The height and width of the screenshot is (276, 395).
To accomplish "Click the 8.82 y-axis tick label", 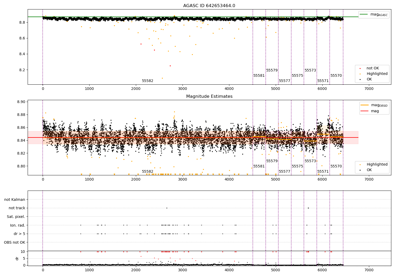I will point(21,153).
